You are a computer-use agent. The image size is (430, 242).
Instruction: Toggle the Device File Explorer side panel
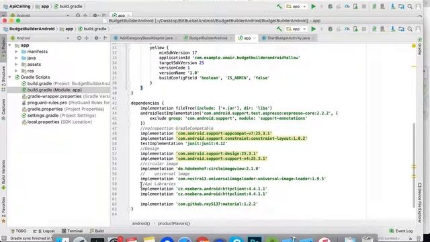[419, 202]
